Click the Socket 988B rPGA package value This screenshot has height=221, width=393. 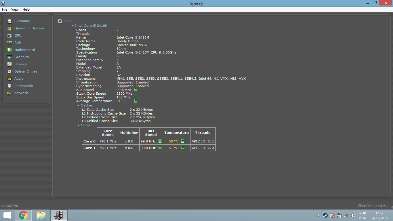pos(132,45)
